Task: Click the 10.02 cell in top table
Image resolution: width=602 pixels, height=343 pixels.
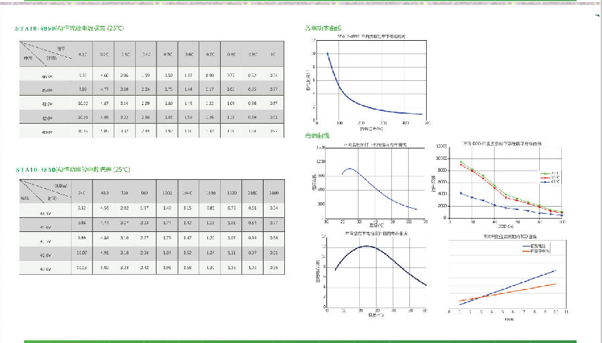Action: (x=82, y=103)
